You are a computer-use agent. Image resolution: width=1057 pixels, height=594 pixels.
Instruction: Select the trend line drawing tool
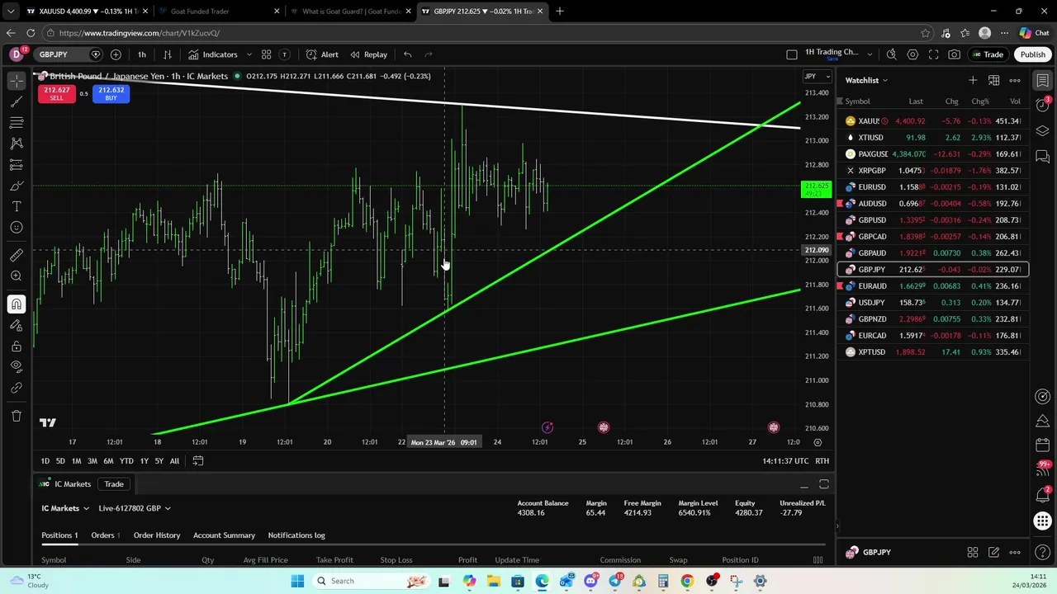[17, 101]
